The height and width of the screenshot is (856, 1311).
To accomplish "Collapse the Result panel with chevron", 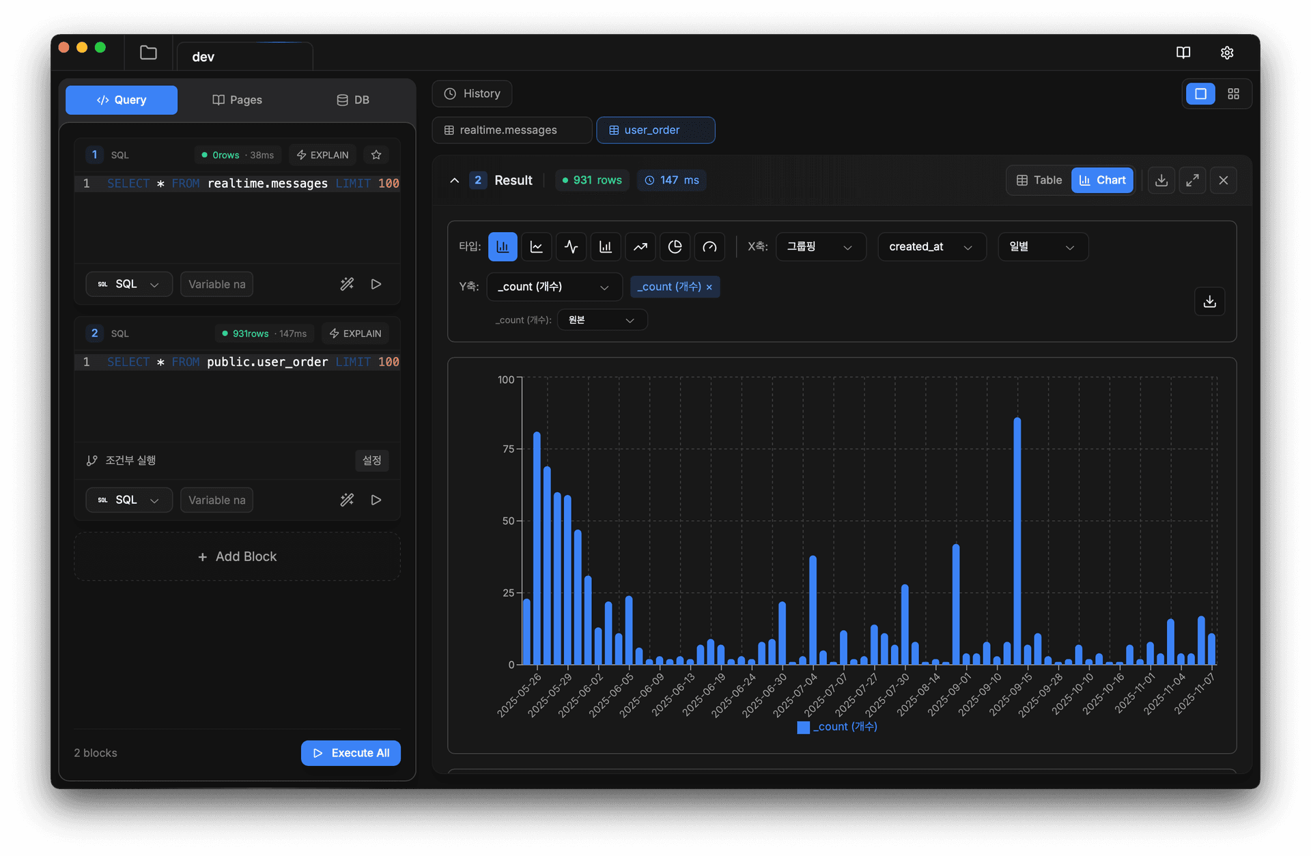I will tap(454, 180).
